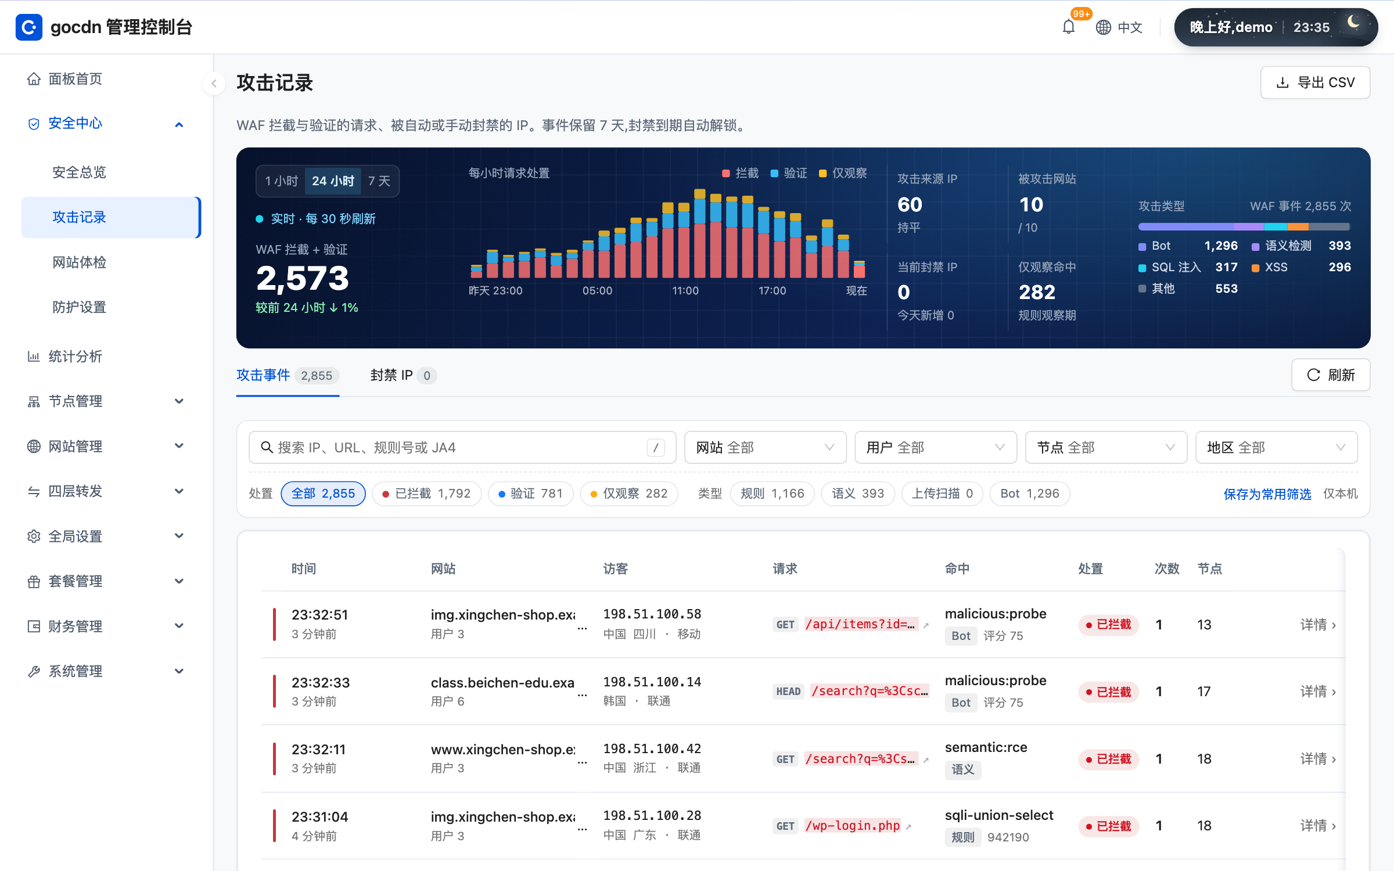Focus the 搜索 IP、URL search field
The image size is (1394, 871).
[x=462, y=447]
